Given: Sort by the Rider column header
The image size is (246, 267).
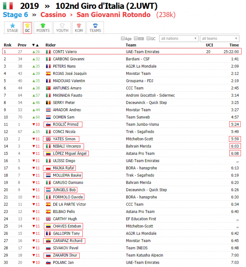Looking at the screenshot, I should coord(51,45).
